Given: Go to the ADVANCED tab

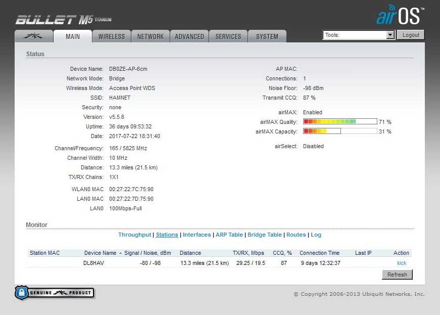Looking at the screenshot, I should [189, 36].
